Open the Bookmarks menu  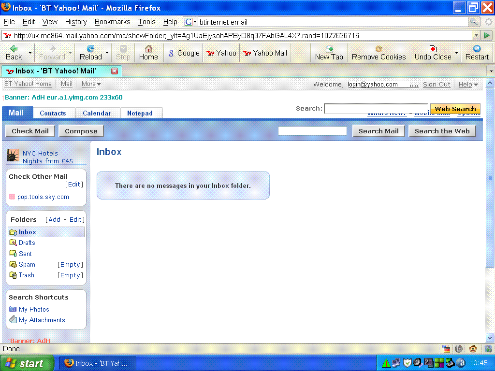pos(112,22)
